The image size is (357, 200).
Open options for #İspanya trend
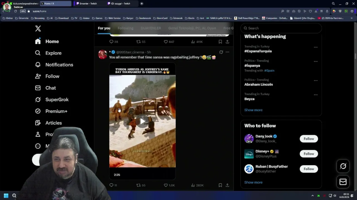[316, 61]
